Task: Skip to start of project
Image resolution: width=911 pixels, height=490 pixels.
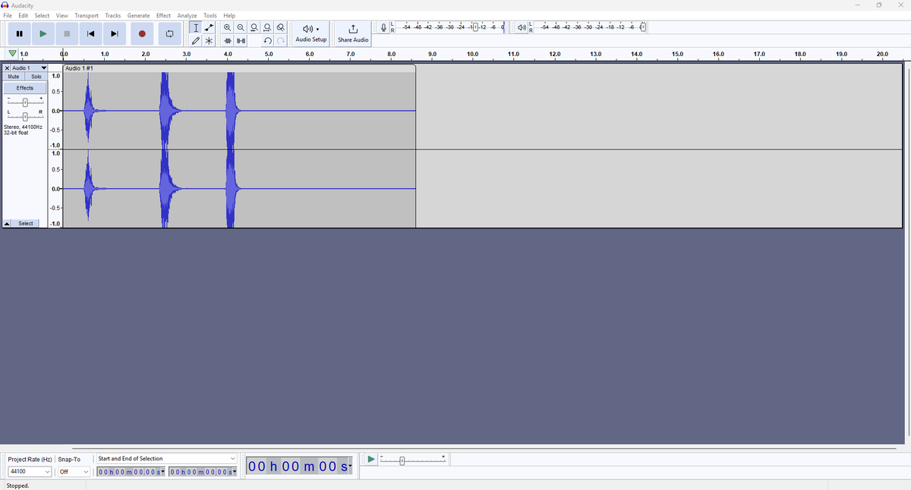Action: 90,33
